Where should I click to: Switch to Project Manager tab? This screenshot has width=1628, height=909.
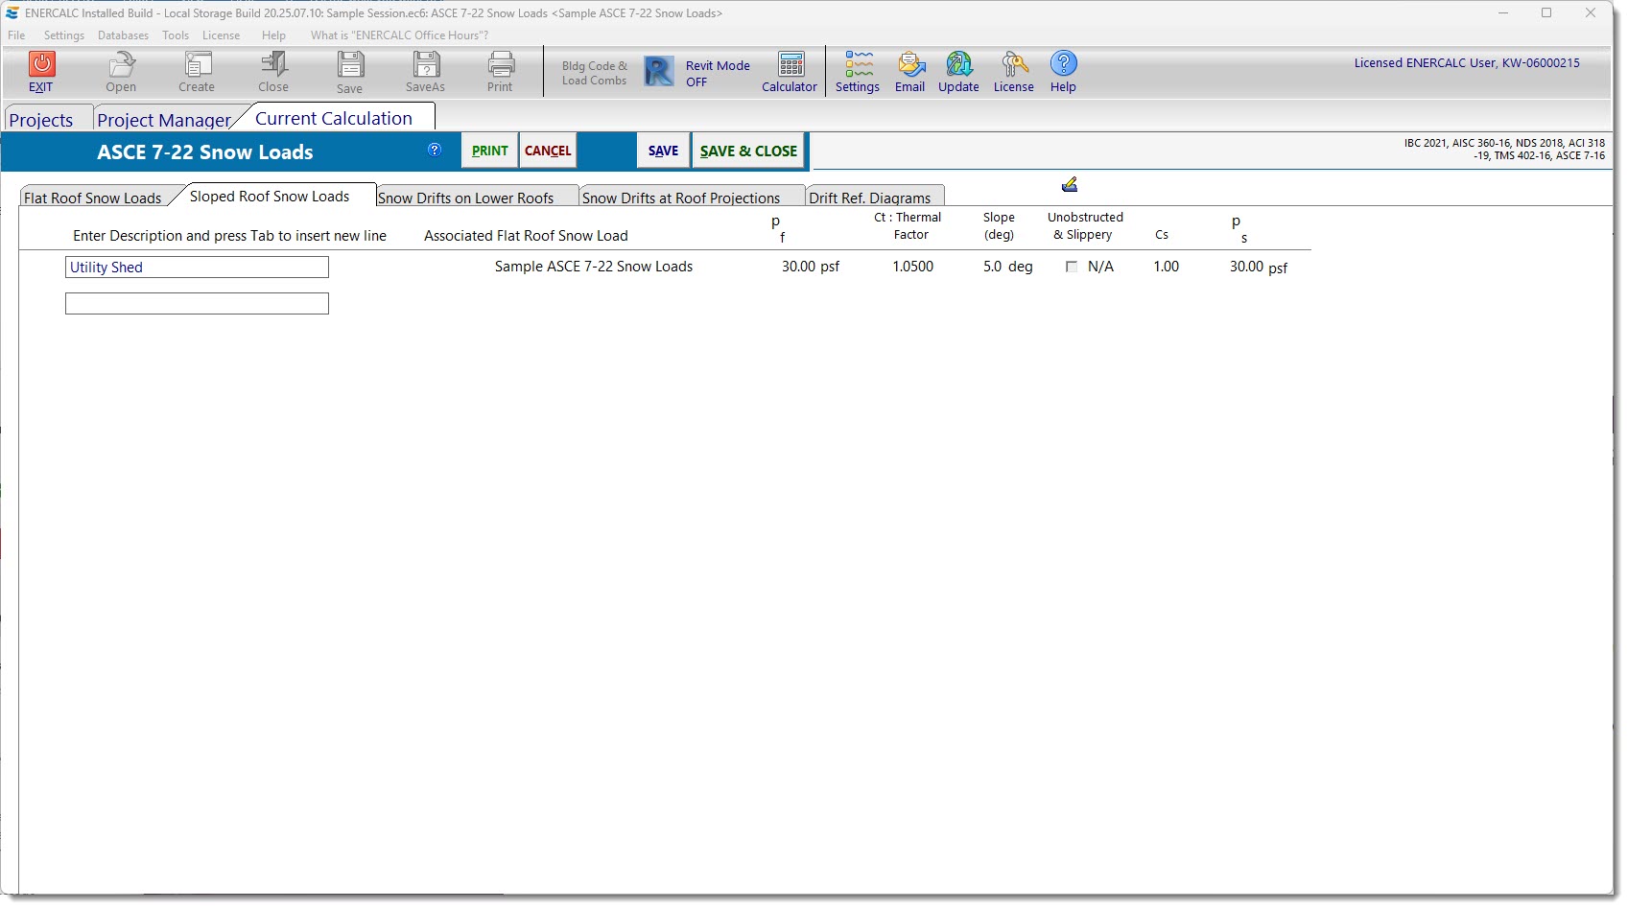(x=164, y=120)
